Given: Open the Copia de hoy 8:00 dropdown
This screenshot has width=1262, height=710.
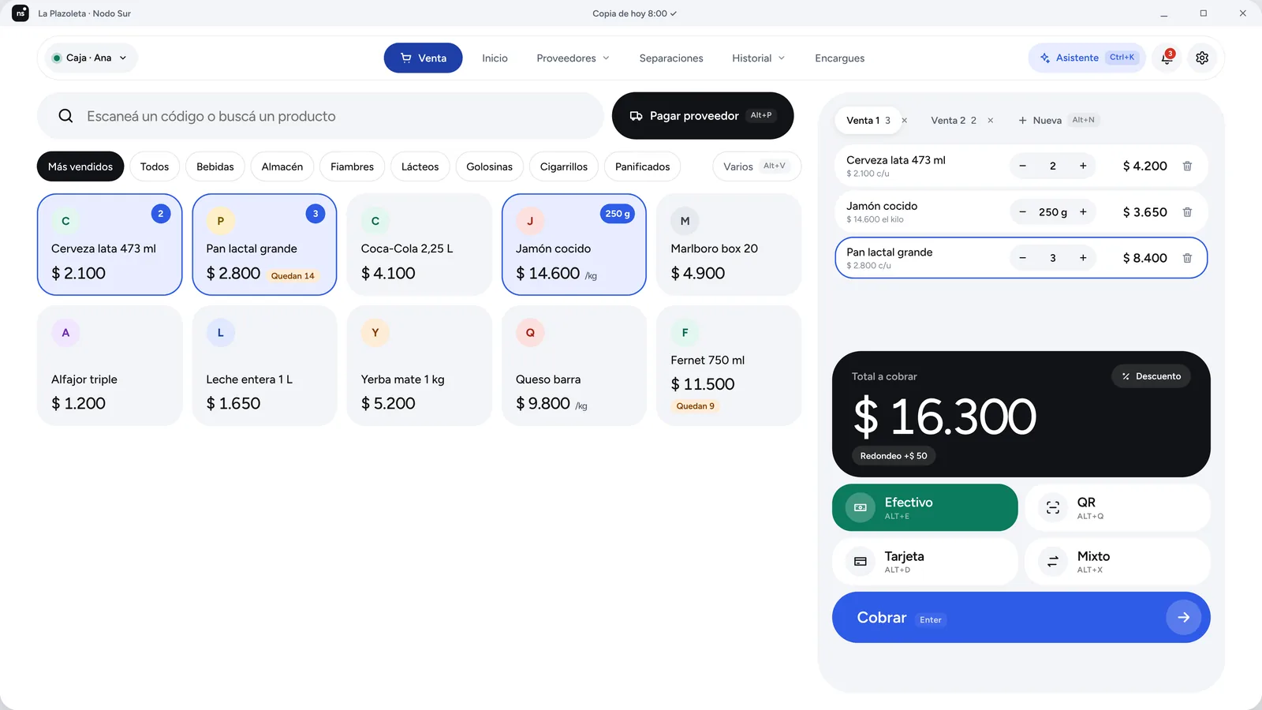Looking at the screenshot, I should (634, 13).
